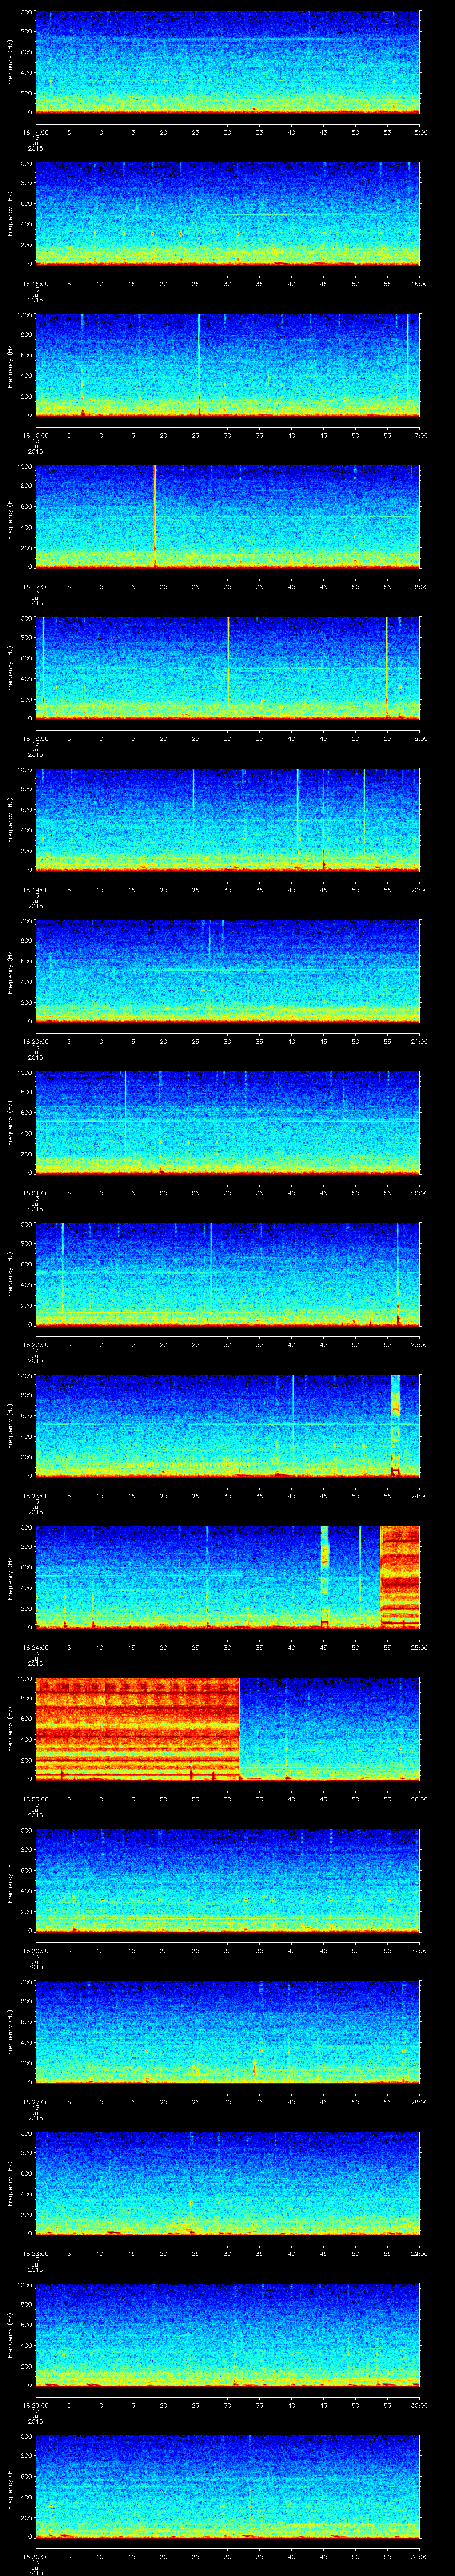Click the orange vertical line near 55 seconds in the 18:18:00 spectrogram

pyautogui.click(x=387, y=668)
